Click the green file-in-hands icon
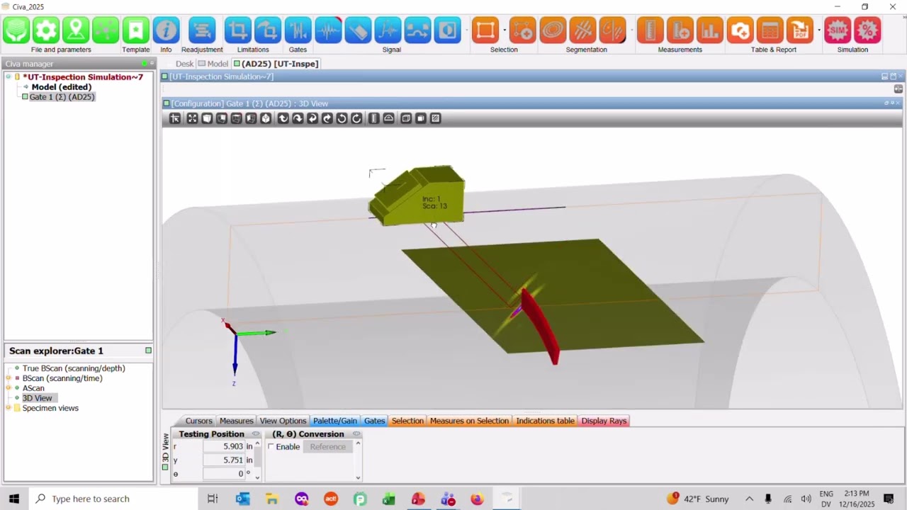The height and width of the screenshot is (510, 907). coord(16,30)
